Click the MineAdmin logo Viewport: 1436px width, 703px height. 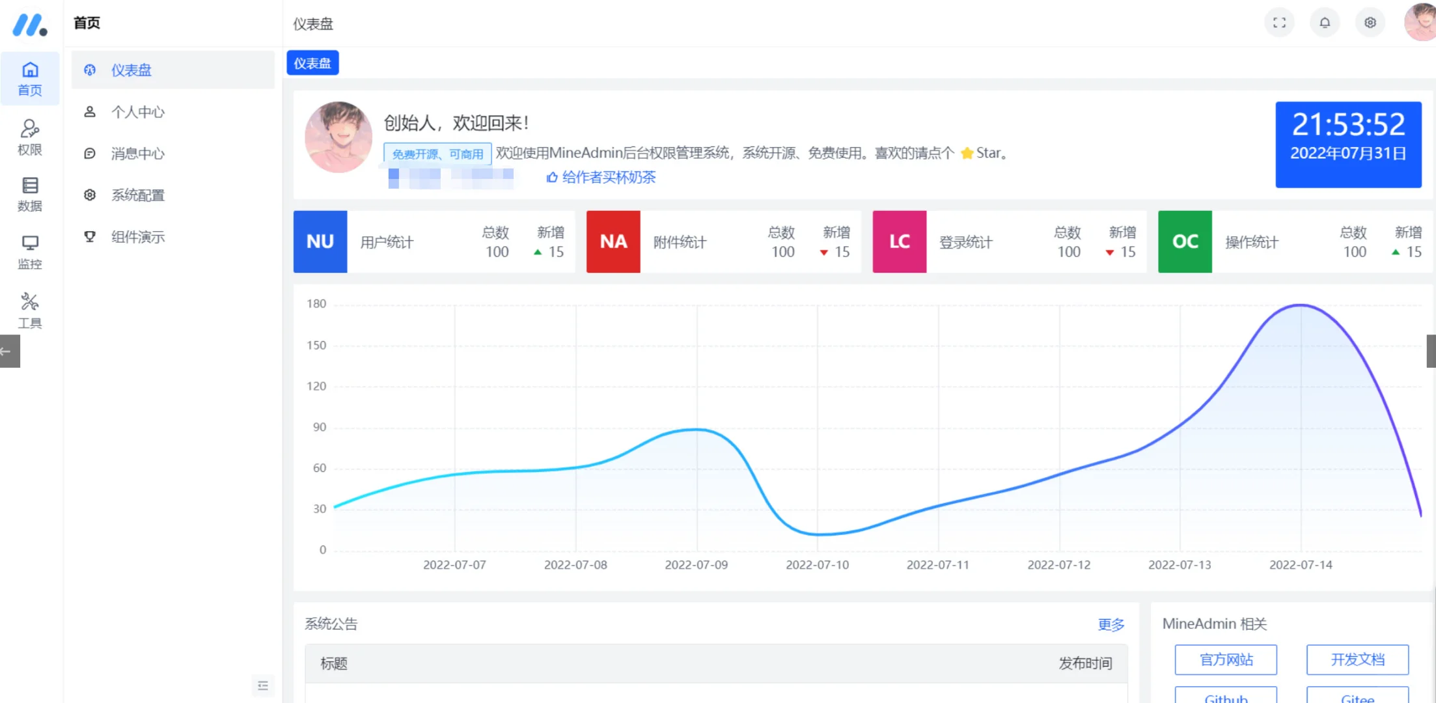[x=31, y=25]
